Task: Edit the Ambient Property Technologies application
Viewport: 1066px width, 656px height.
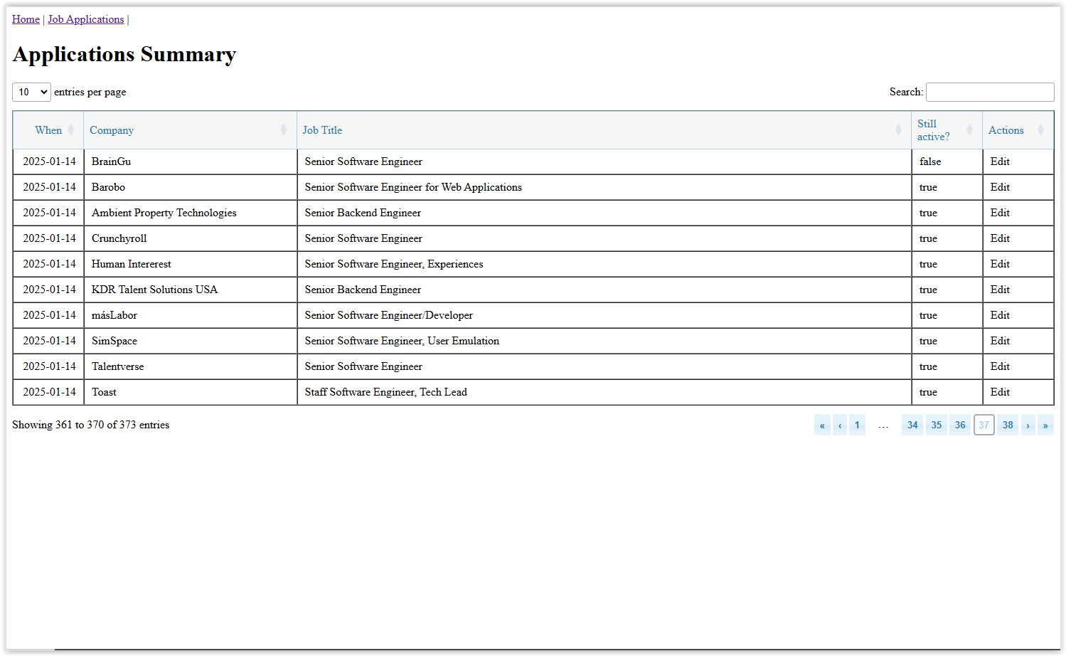Action: click(1000, 213)
